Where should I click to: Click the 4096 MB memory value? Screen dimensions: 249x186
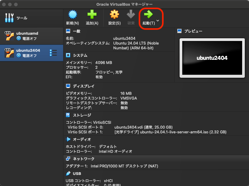point(104,63)
